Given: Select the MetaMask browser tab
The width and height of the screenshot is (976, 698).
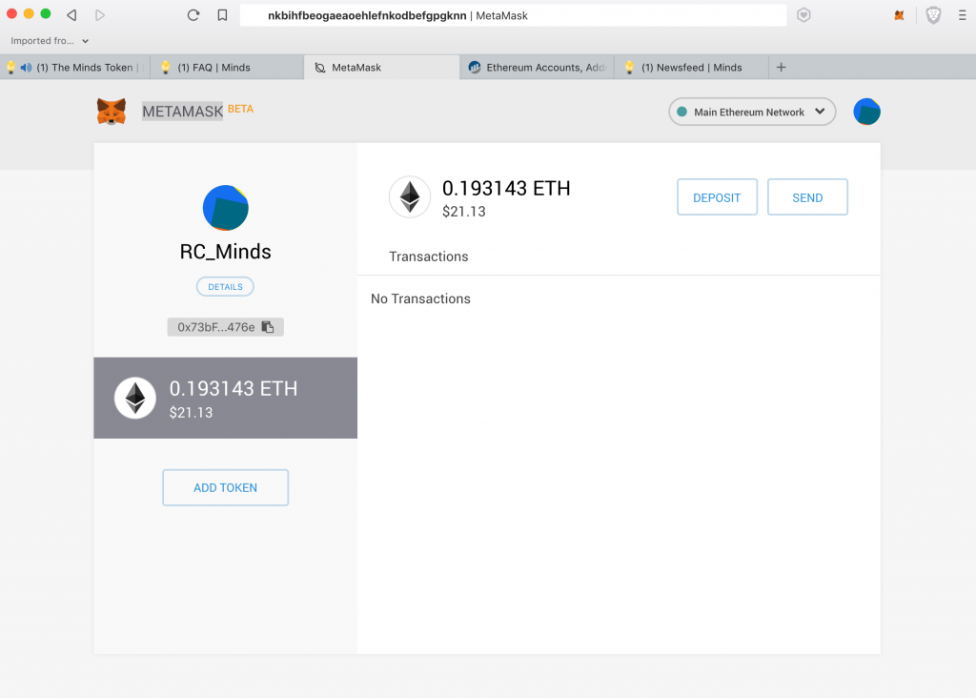Looking at the screenshot, I should tap(381, 68).
